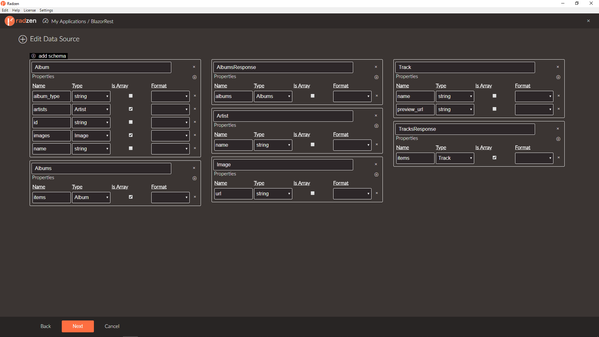Viewport: 599px width, 337px height.
Task: Open the Edit menu
Action: [5, 10]
